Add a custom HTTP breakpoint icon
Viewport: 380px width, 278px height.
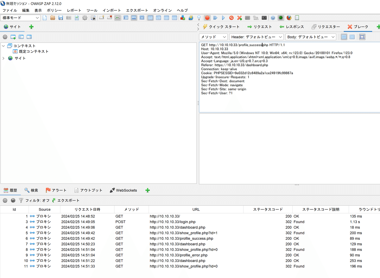point(240,18)
